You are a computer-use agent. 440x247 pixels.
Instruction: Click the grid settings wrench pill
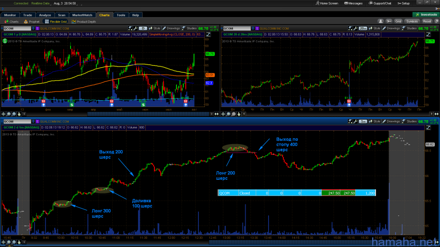point(389,21)
